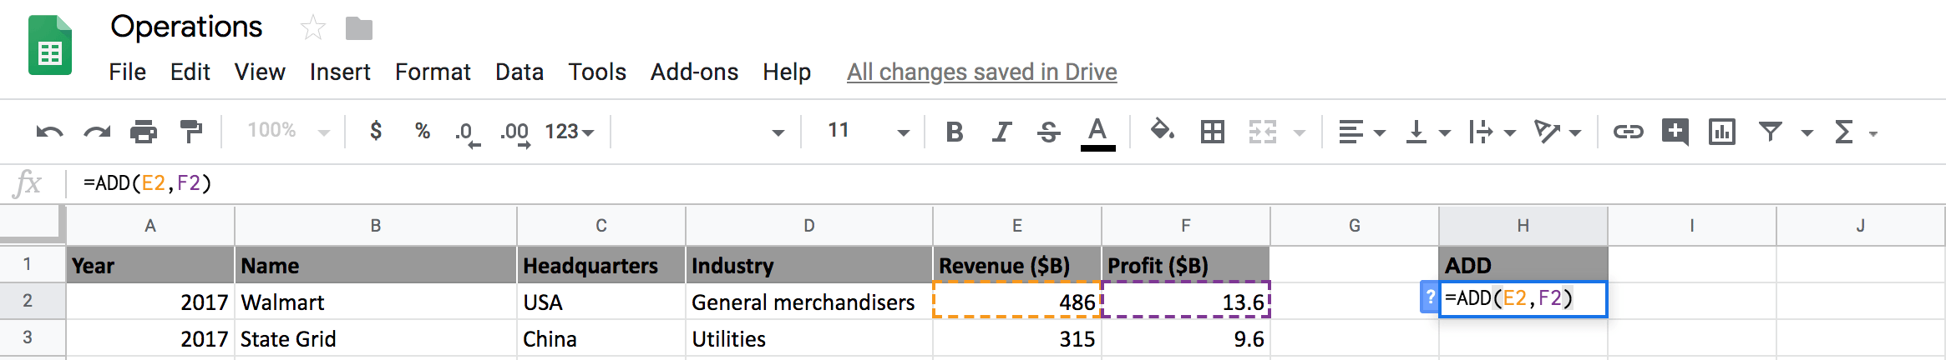The height and width of the screenshot is (360, 1946).
Task: Open vertical align dropdown
Action: 1427,132
